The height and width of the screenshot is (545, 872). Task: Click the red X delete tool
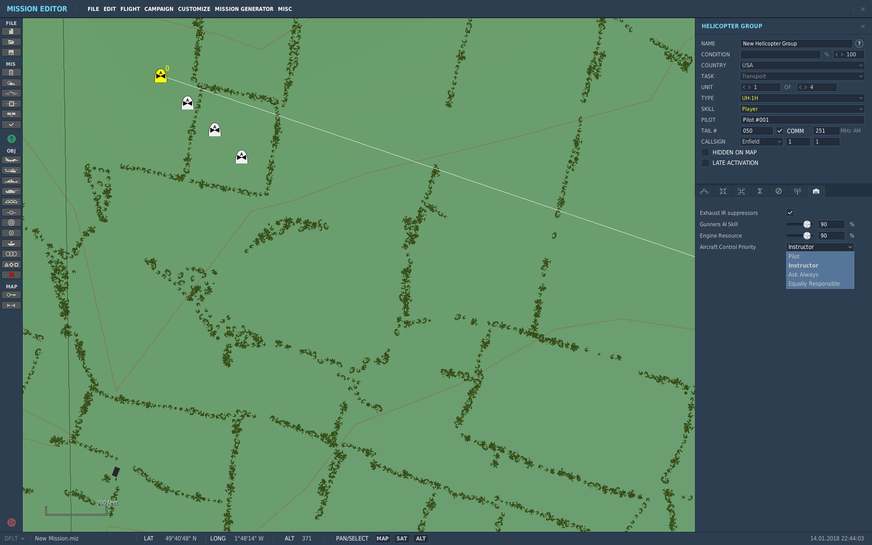point(11,275)
